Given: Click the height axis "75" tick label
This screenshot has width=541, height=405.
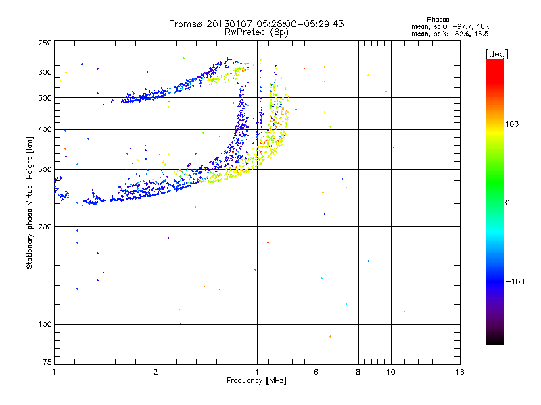Looking at the screenshot, I should click(x=47, y=362).
